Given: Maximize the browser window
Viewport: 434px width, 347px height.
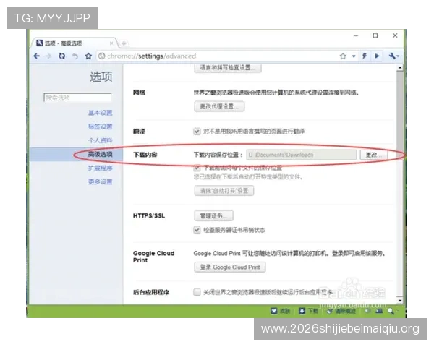Looking at the screenshot, I should [x=375, y=35].
